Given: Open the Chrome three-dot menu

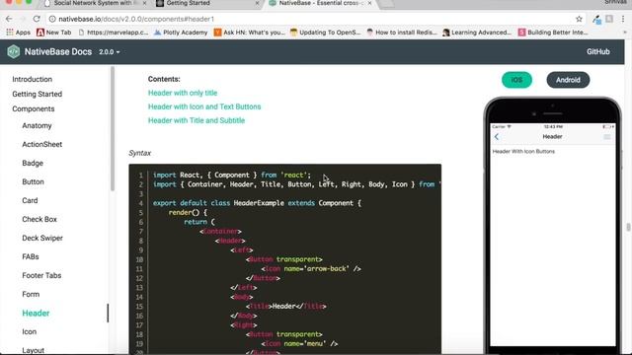Looking at the screenshot, I should click(623, 19).
